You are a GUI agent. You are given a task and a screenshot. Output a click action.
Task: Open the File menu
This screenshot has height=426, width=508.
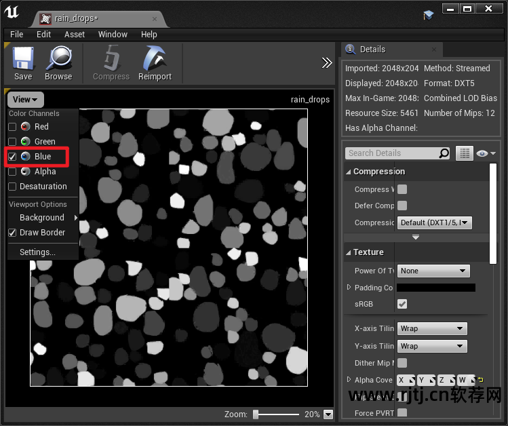point(16,35)
